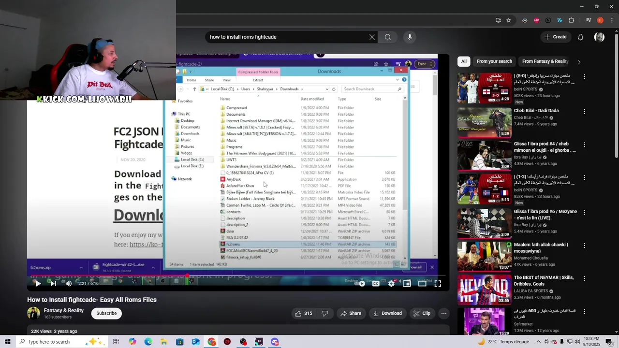This screenshot has height=348, width=619.
Task: Click the install app icon in address bar
Action: [x=498, y=20]
